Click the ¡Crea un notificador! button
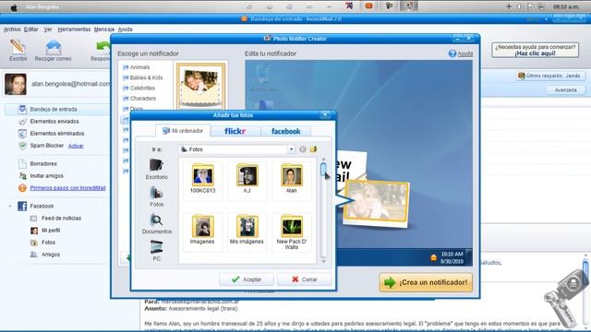Image resolution: width=591 pixels, height=332 pixels. tap(426, 282)
